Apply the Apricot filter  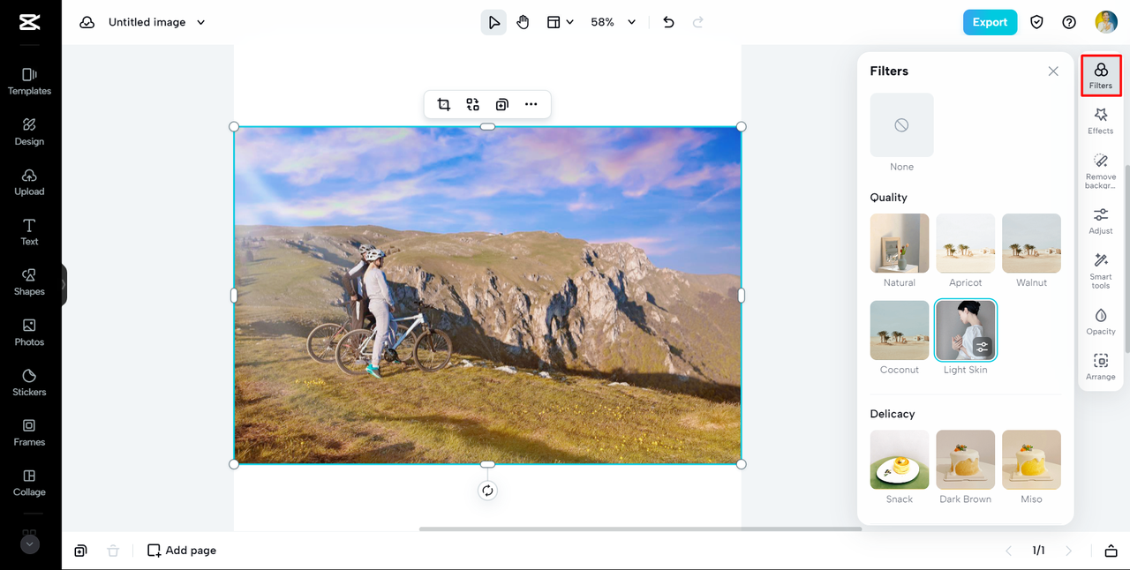click(x=966, y=243)
